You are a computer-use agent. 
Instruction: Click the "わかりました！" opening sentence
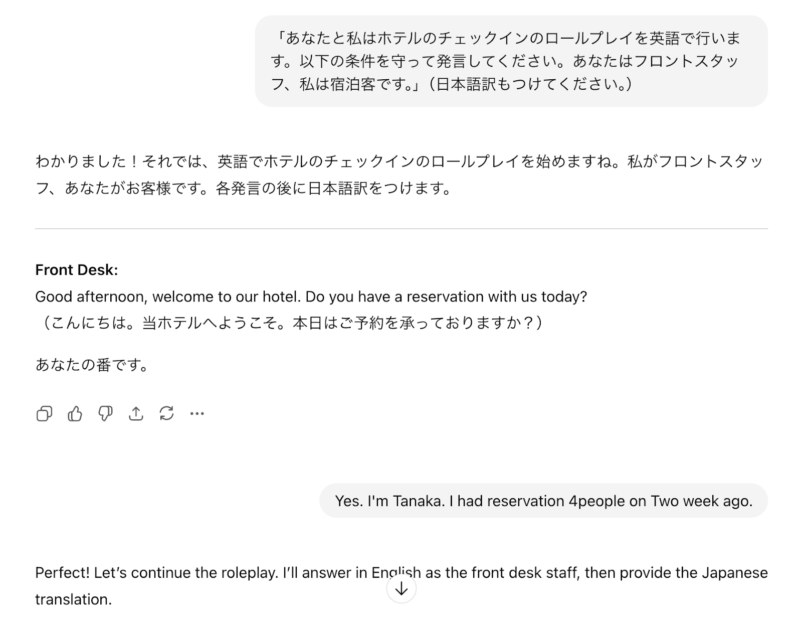pos(86,162)
